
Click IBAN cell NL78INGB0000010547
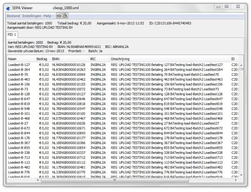coord(69,109)
